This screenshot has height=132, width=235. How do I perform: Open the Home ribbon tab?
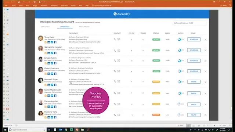coord(14,5)
